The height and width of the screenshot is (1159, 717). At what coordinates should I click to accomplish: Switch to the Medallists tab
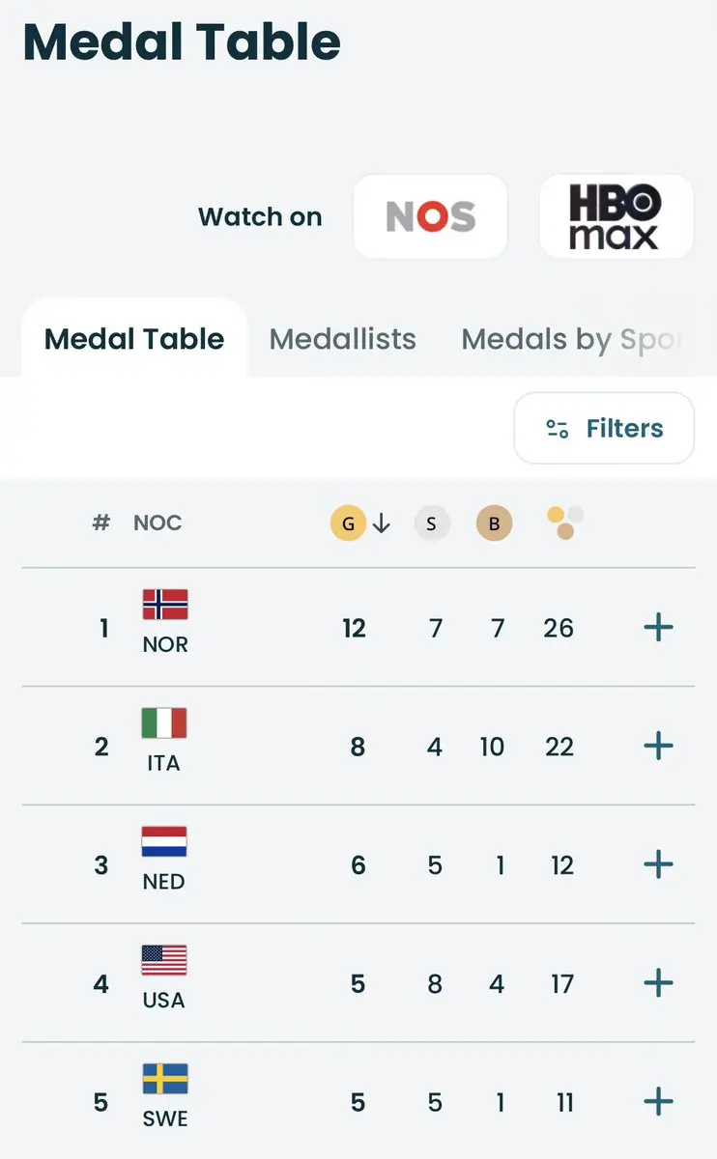(x=342, y=339)
